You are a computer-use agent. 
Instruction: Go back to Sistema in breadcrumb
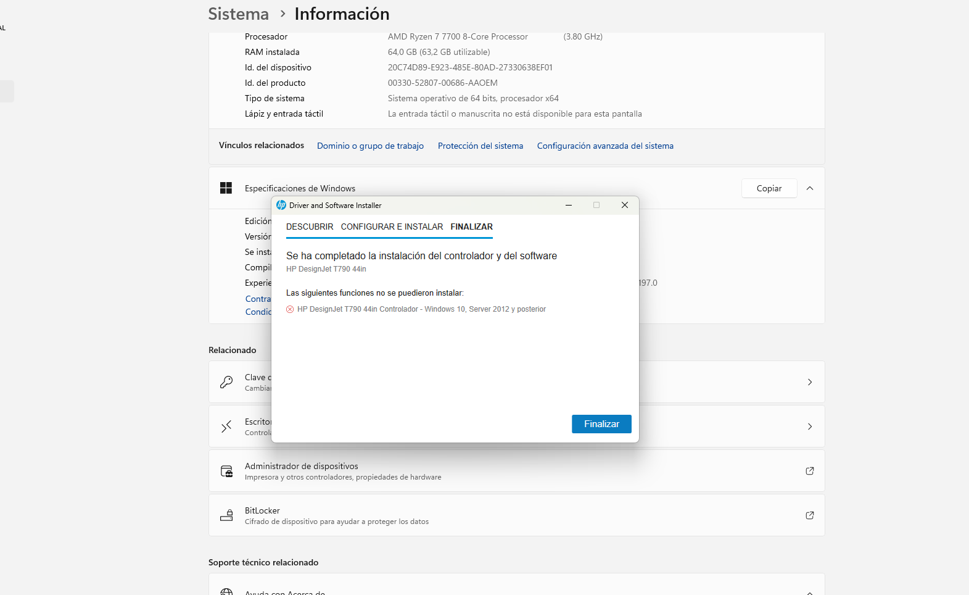click(x=239, y=14)
